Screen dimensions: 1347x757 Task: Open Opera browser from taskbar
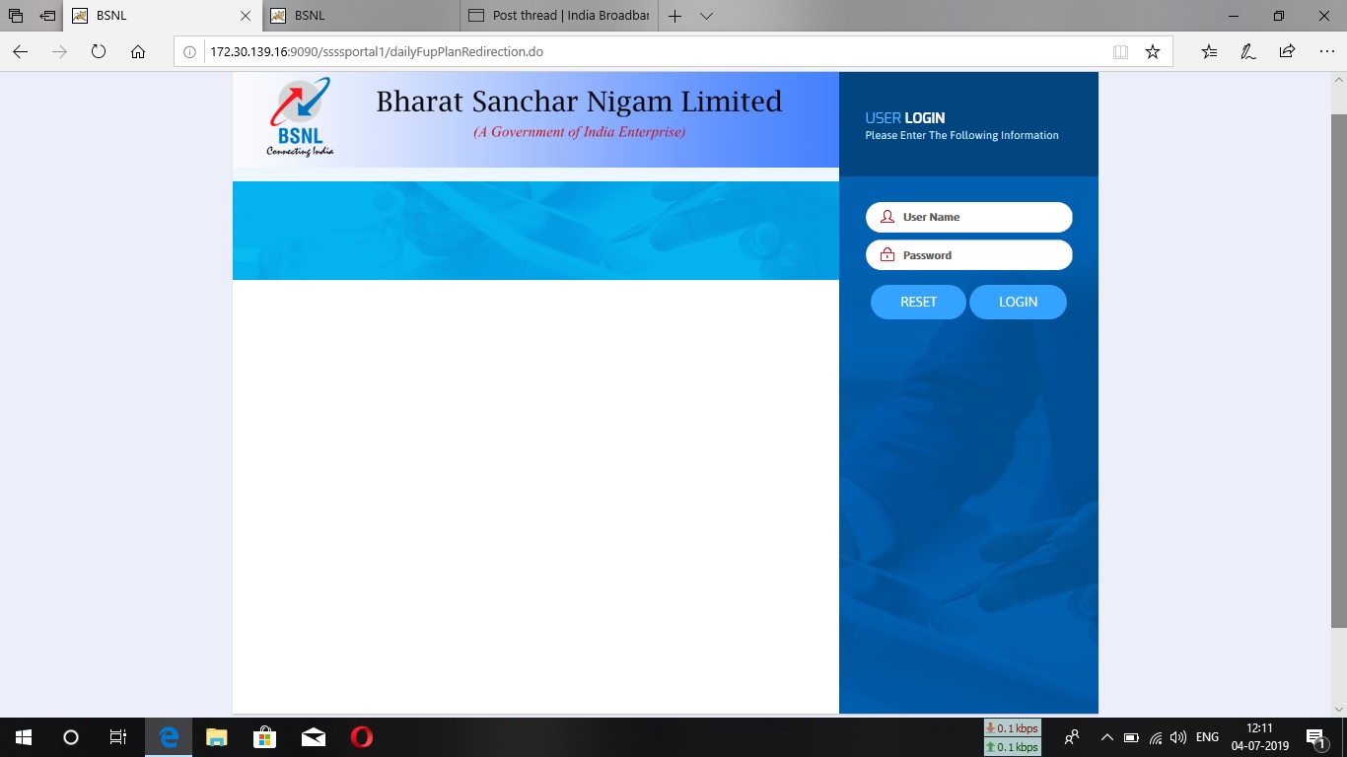[x=362, y=737]
